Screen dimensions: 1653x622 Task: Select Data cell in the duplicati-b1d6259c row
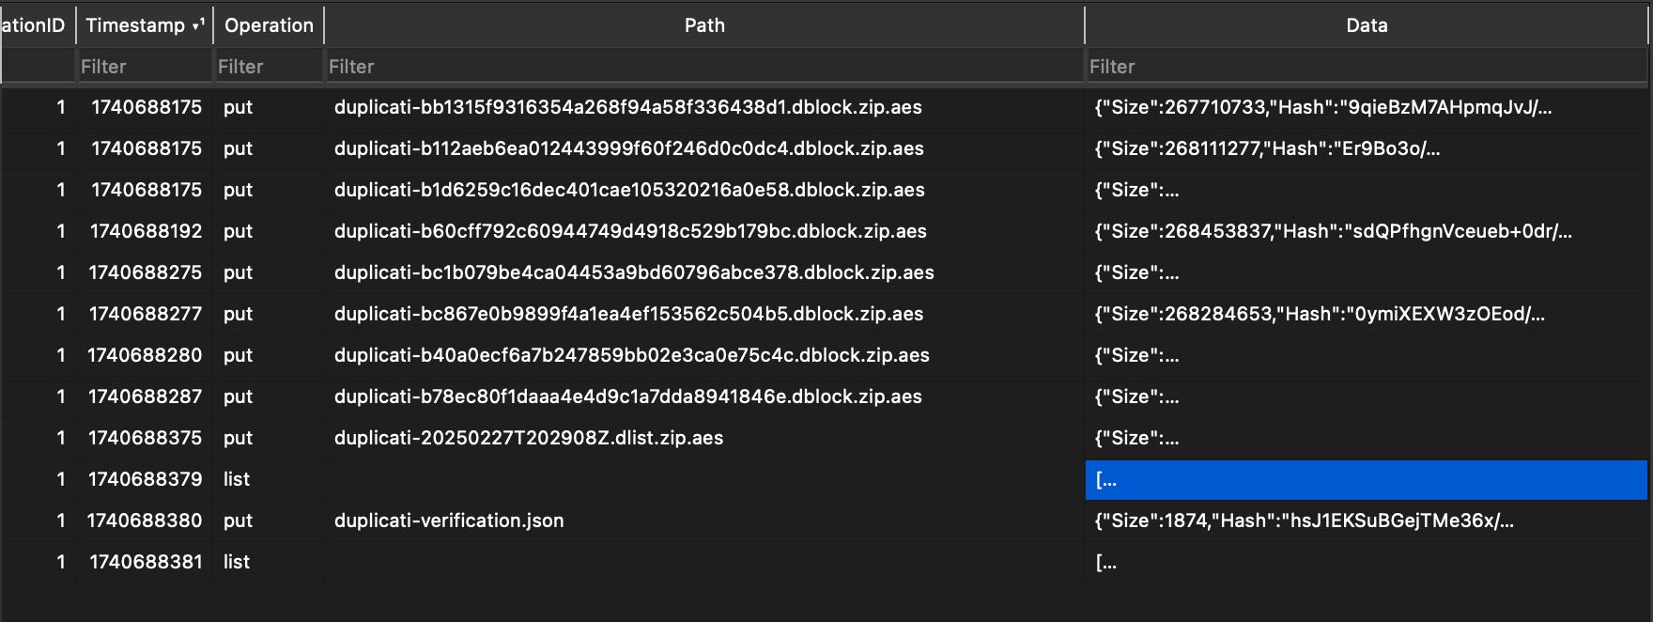click(1367, 190)
